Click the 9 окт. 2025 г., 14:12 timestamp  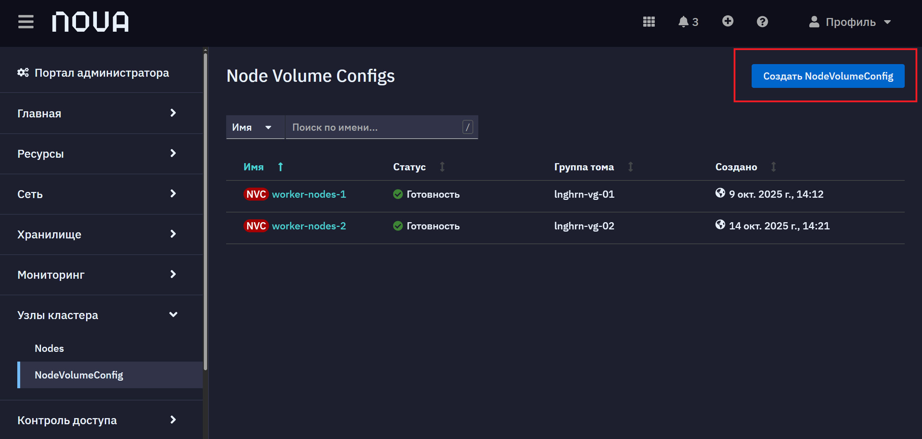[776, 194]
